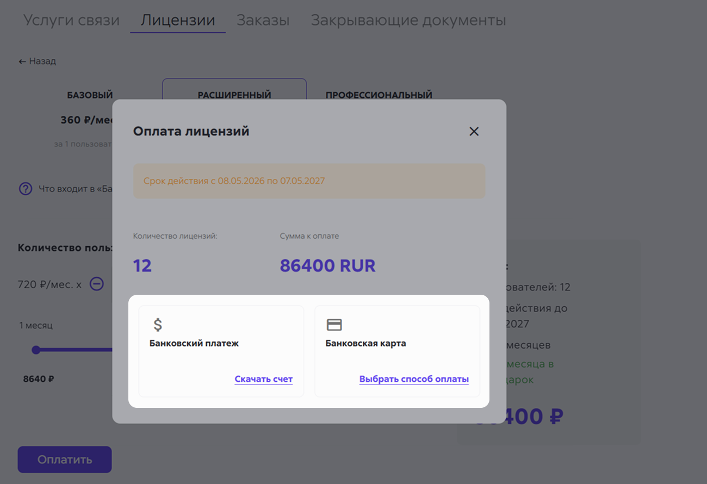Image resolution: width=707 pixels, height=484 pixels.
Task: Open Скачать счет link
Action: point(264,379)
